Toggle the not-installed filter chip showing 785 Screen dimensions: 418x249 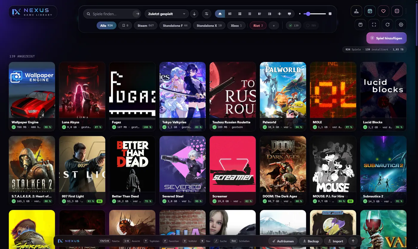311,26
